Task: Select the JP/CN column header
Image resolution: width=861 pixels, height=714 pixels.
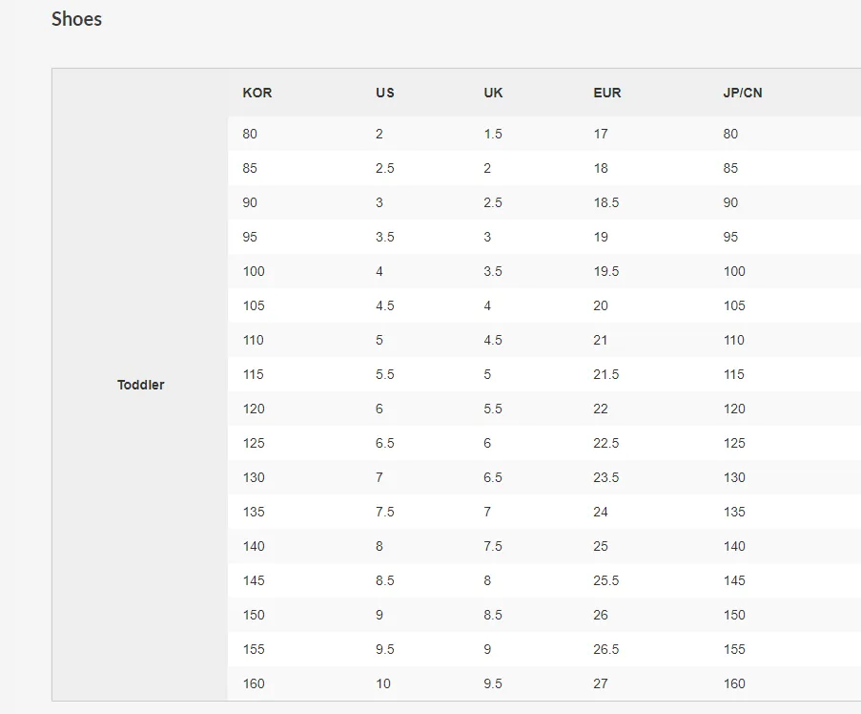Action: pyautogui.click(x=743, y=93)
